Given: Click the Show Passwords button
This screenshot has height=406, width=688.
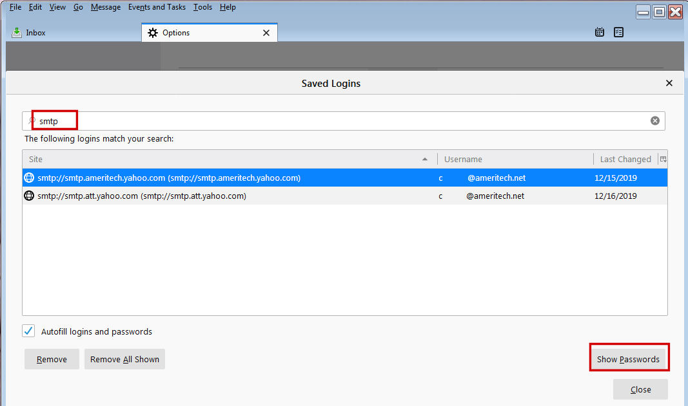Looking at the screenshot, I should (x=628, y=359).
